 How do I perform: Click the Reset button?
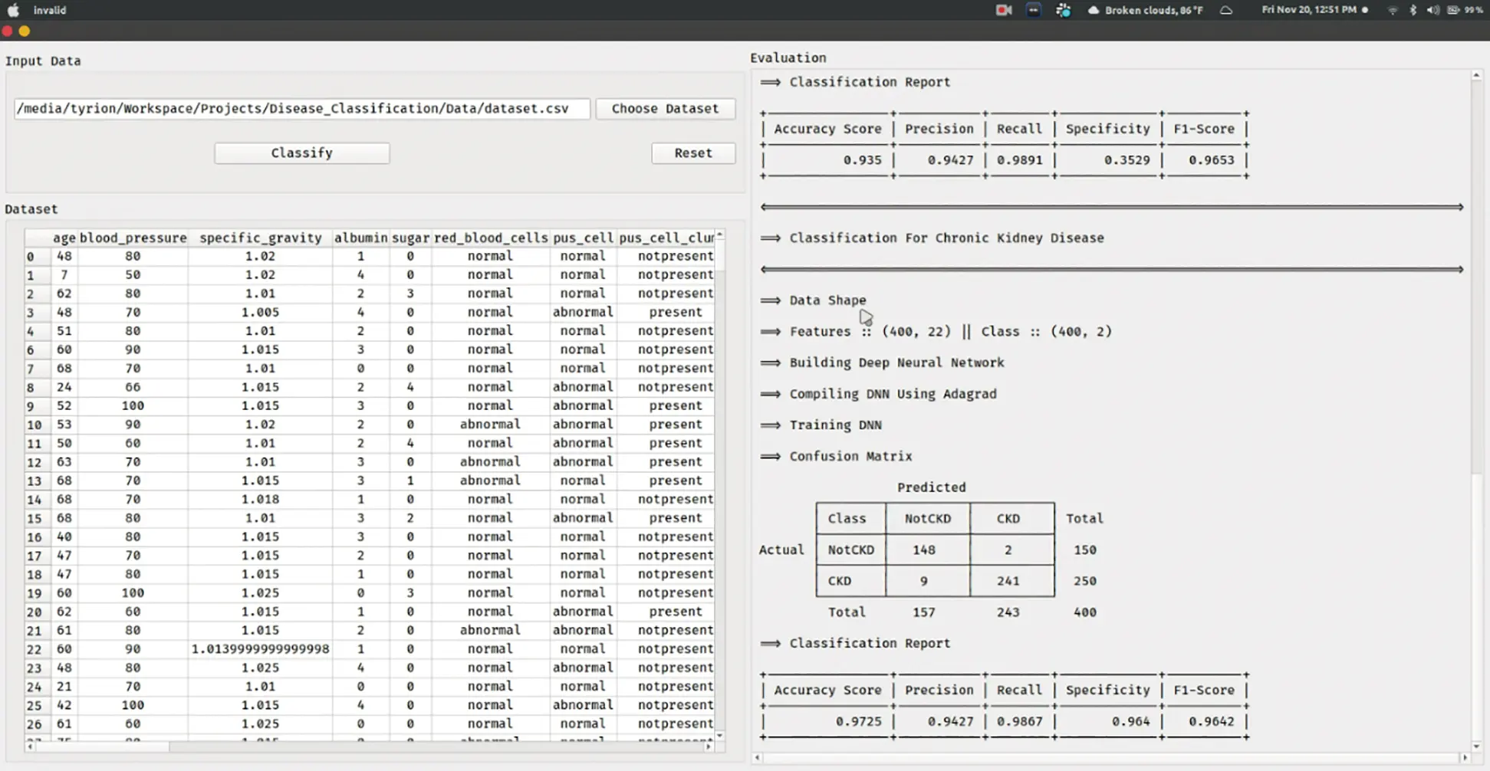pyautogui.click(x=693, y=153)
